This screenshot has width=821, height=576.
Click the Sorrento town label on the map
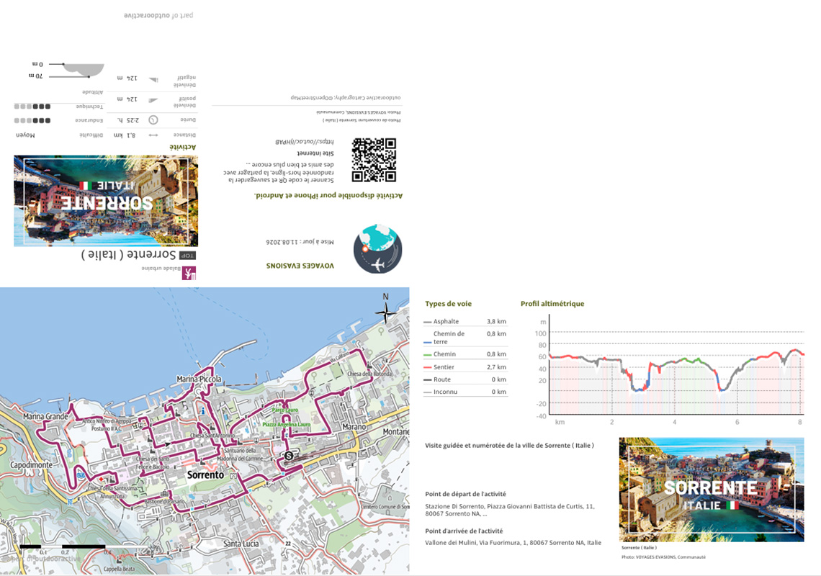pyautogui.click(x=205, y=475)
